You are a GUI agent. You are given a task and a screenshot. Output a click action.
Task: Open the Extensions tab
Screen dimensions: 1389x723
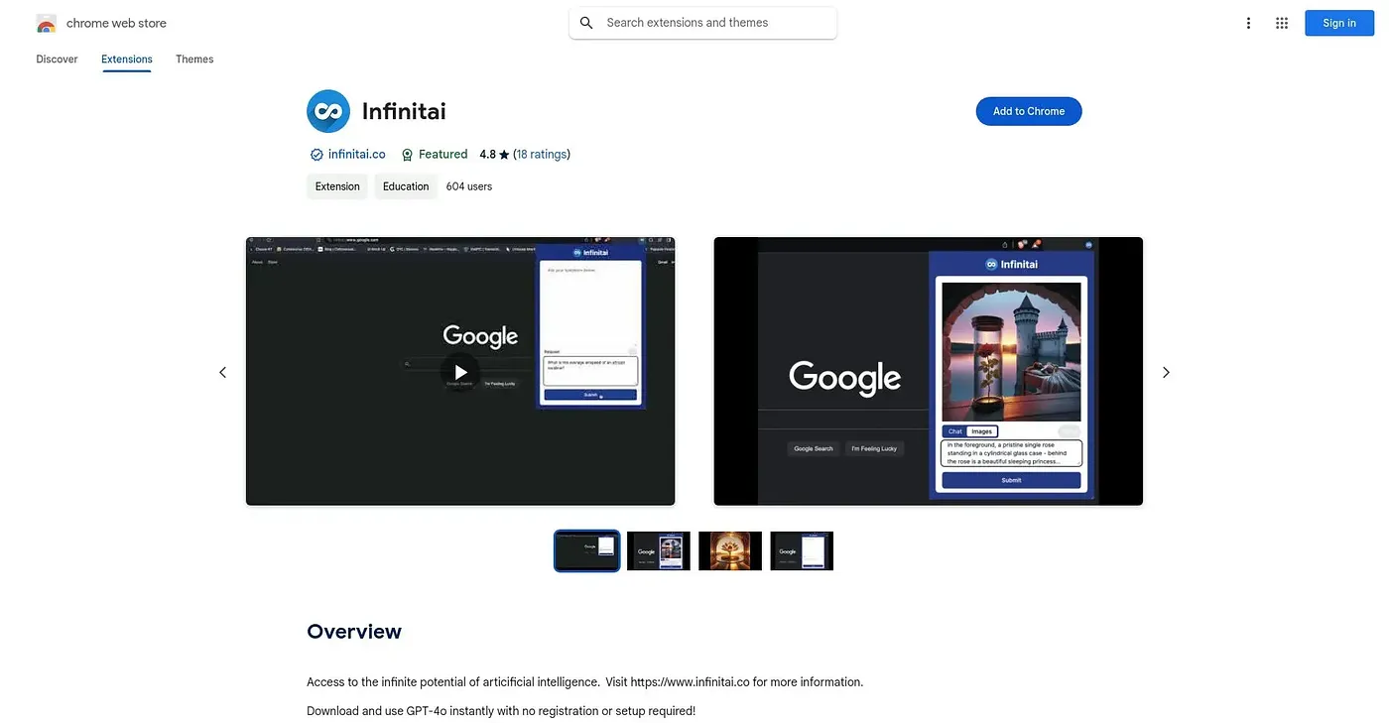point(127,60)
